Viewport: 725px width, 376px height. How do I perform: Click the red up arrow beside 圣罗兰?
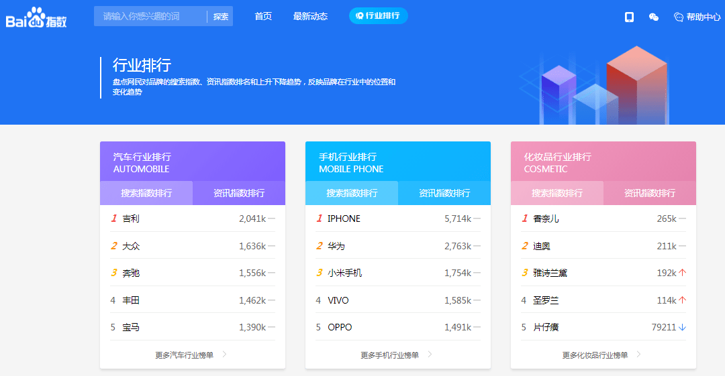(682, 300)
